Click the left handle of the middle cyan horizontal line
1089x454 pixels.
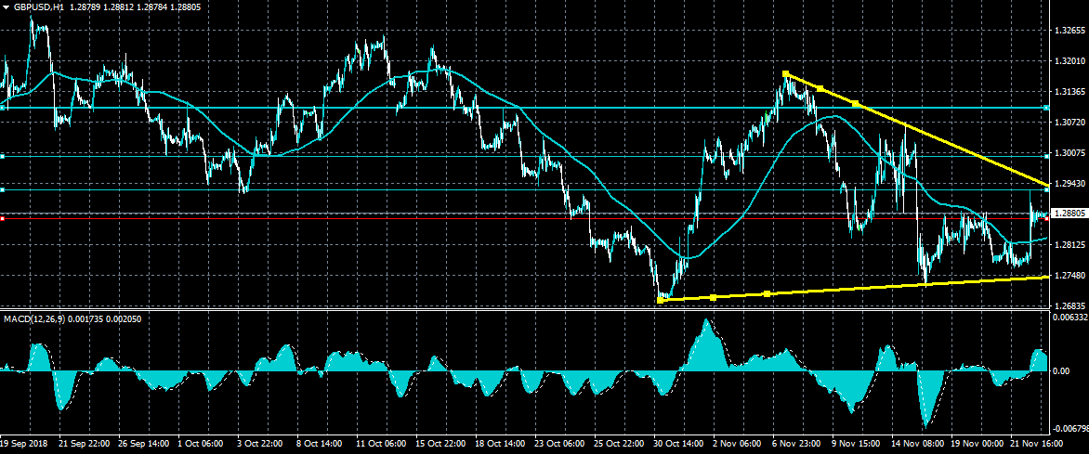click(2, 157)
